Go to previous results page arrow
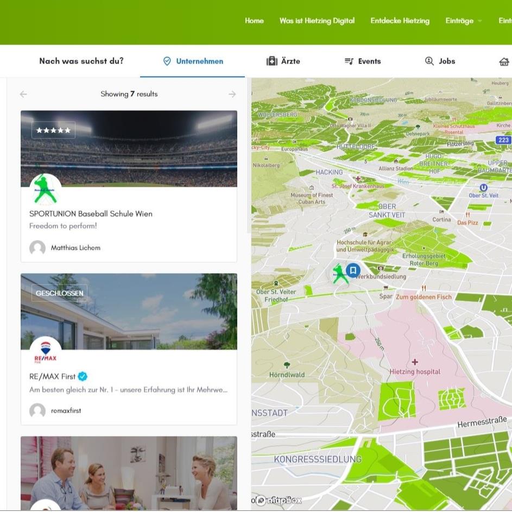The height and width of the screenshot is (512, 512). [23, 94]
